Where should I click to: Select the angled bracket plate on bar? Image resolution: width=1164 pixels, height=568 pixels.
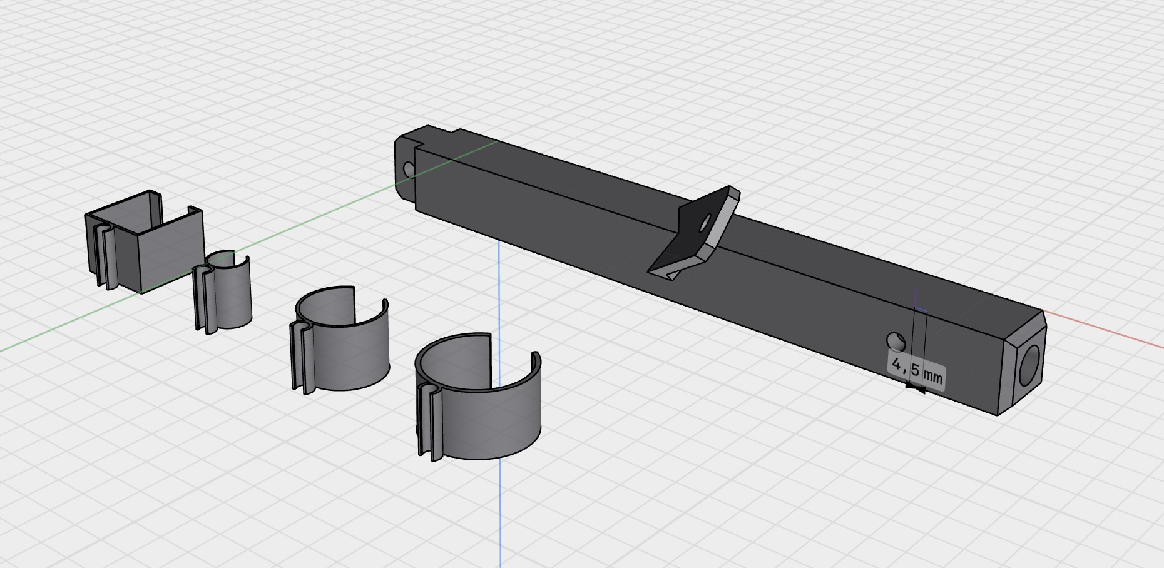[x=695, y=233]
